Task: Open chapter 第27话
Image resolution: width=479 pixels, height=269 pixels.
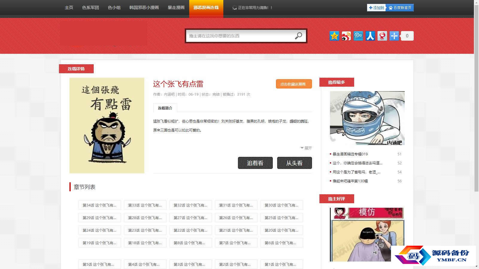Action: click(191, 218)
